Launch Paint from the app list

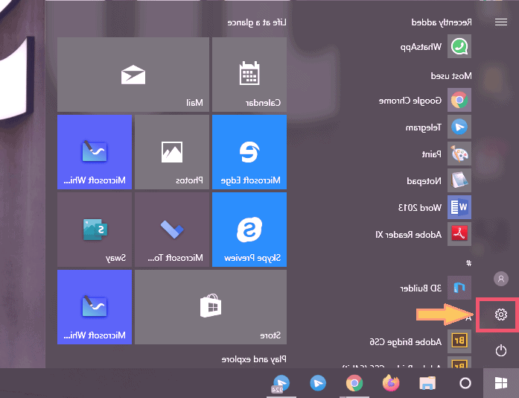click(447, 154)
